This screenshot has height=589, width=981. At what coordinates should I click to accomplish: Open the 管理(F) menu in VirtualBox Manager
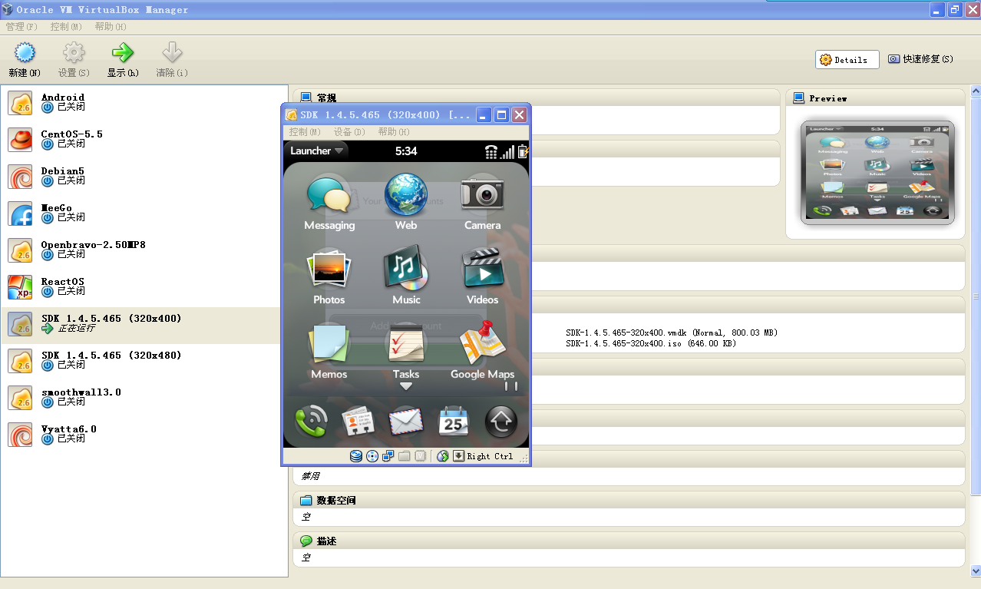coord(21,27)
